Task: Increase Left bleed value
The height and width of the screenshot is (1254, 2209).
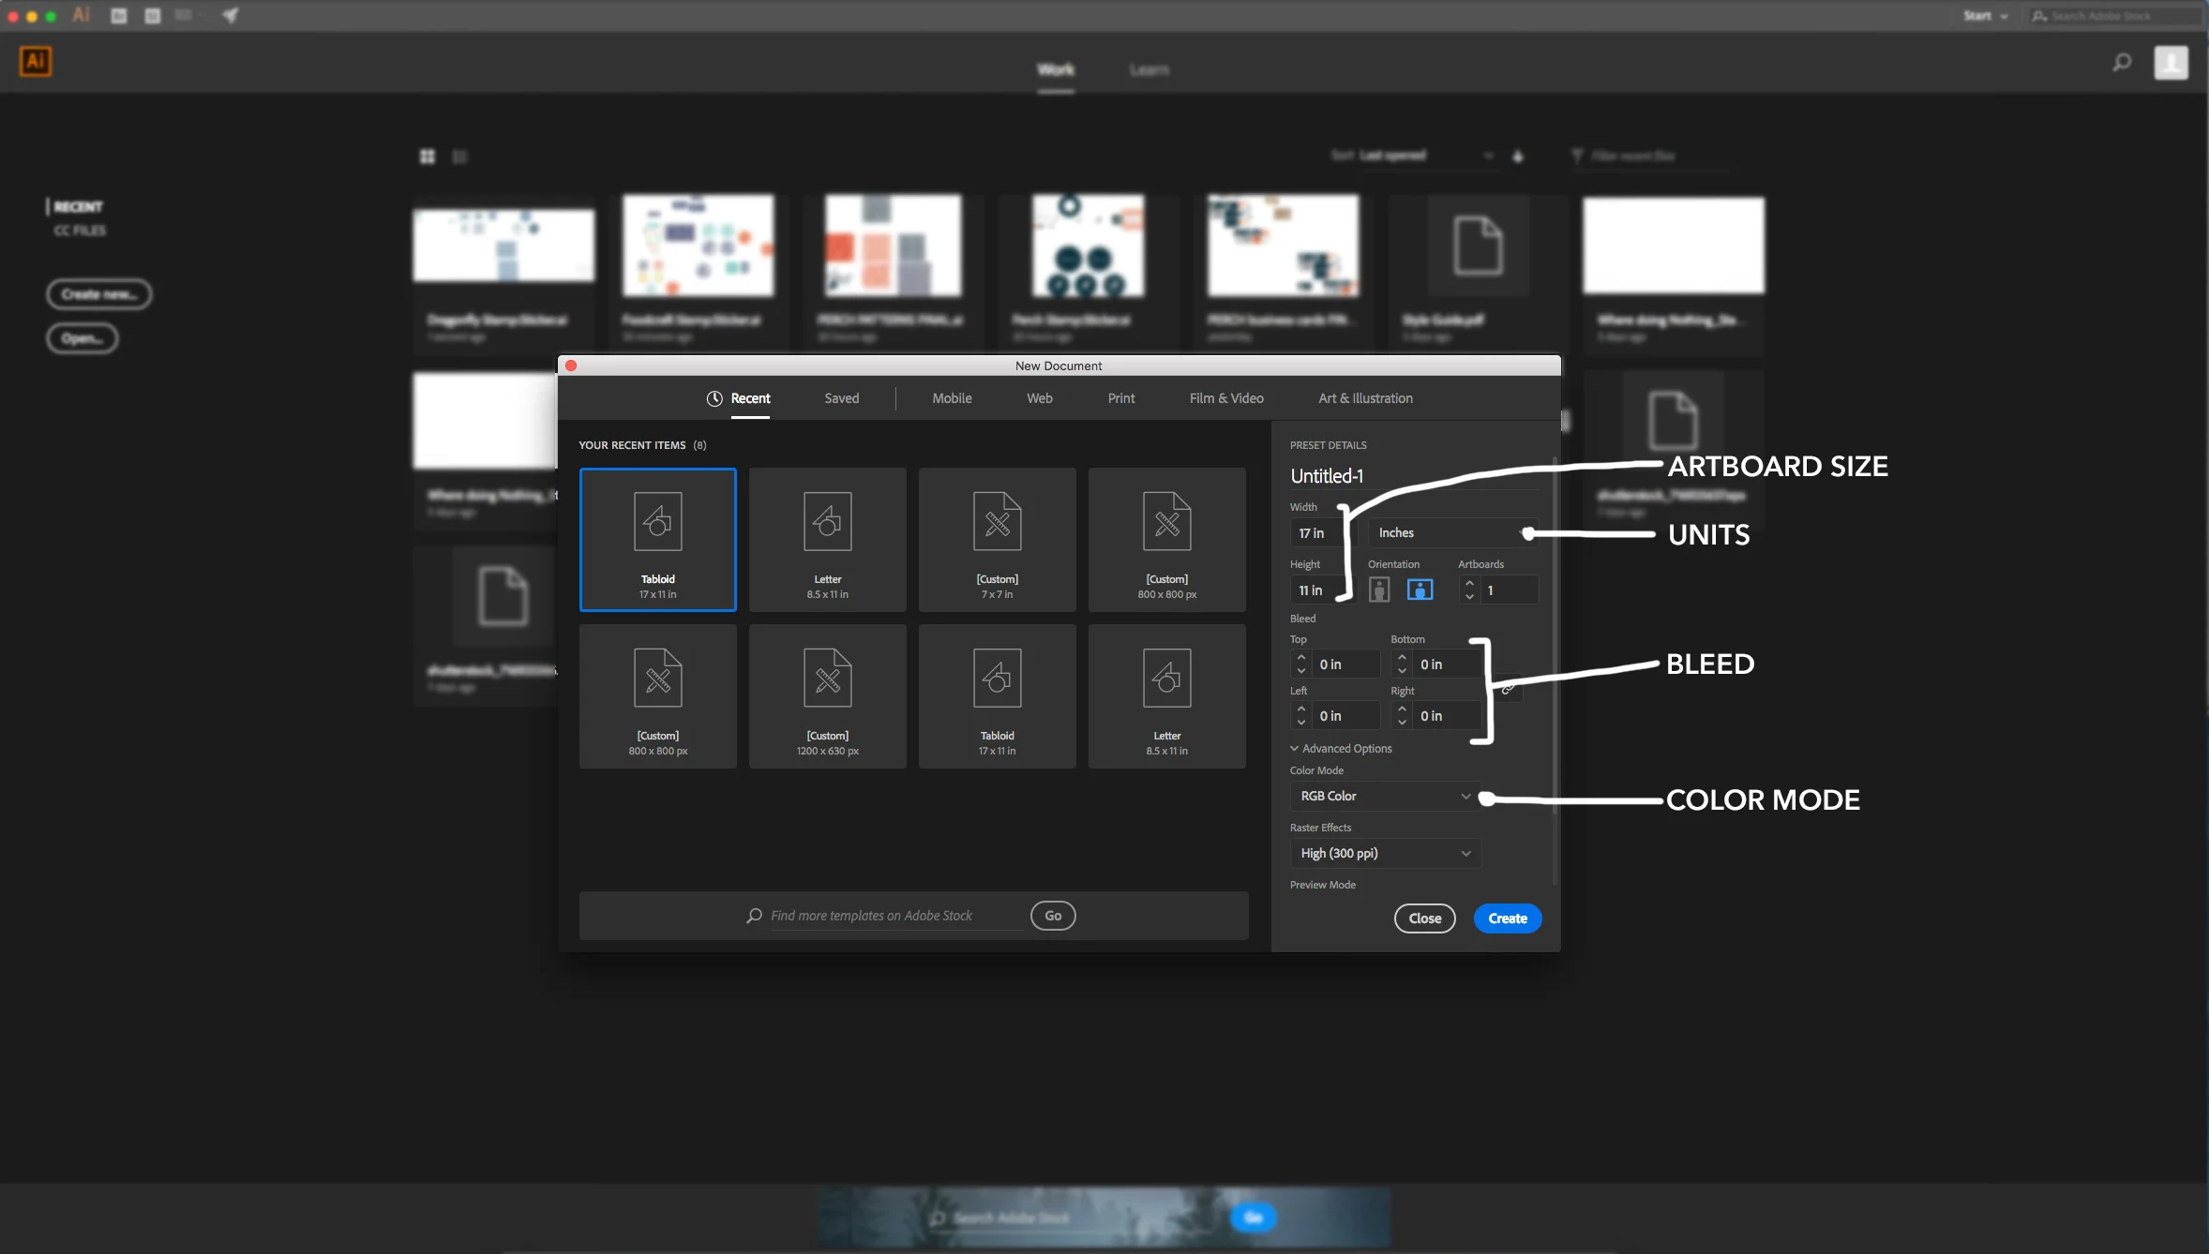Action: (1300, 709)
